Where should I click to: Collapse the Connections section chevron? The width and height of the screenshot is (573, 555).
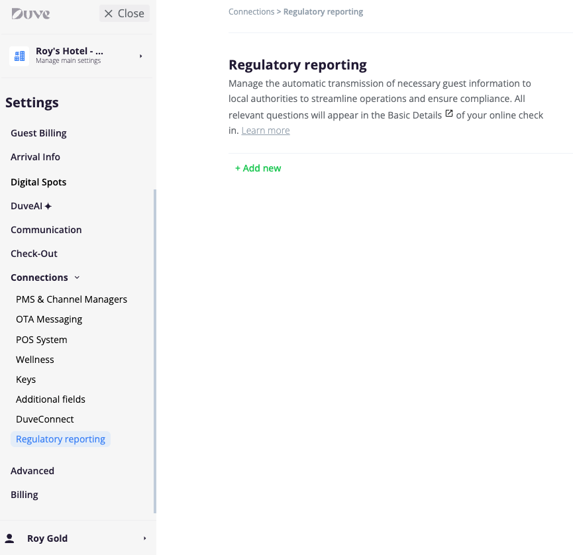[77, 277]
